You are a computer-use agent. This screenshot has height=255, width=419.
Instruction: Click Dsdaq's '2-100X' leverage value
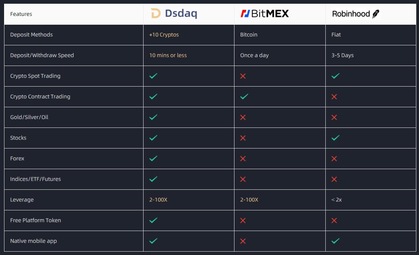coord(158,200)
